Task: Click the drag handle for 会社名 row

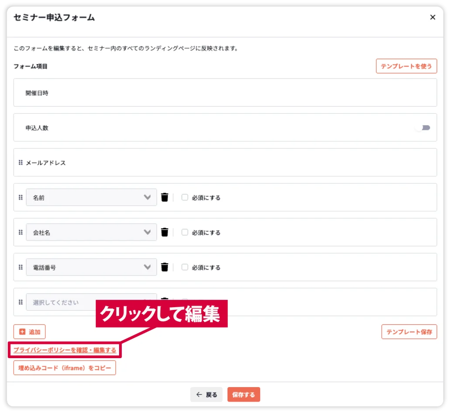Action: (x=21, y=232)
